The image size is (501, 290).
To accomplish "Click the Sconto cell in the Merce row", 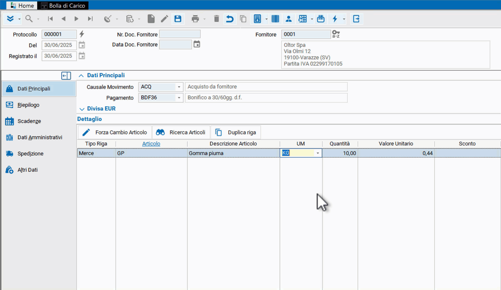I will [467, 153].
